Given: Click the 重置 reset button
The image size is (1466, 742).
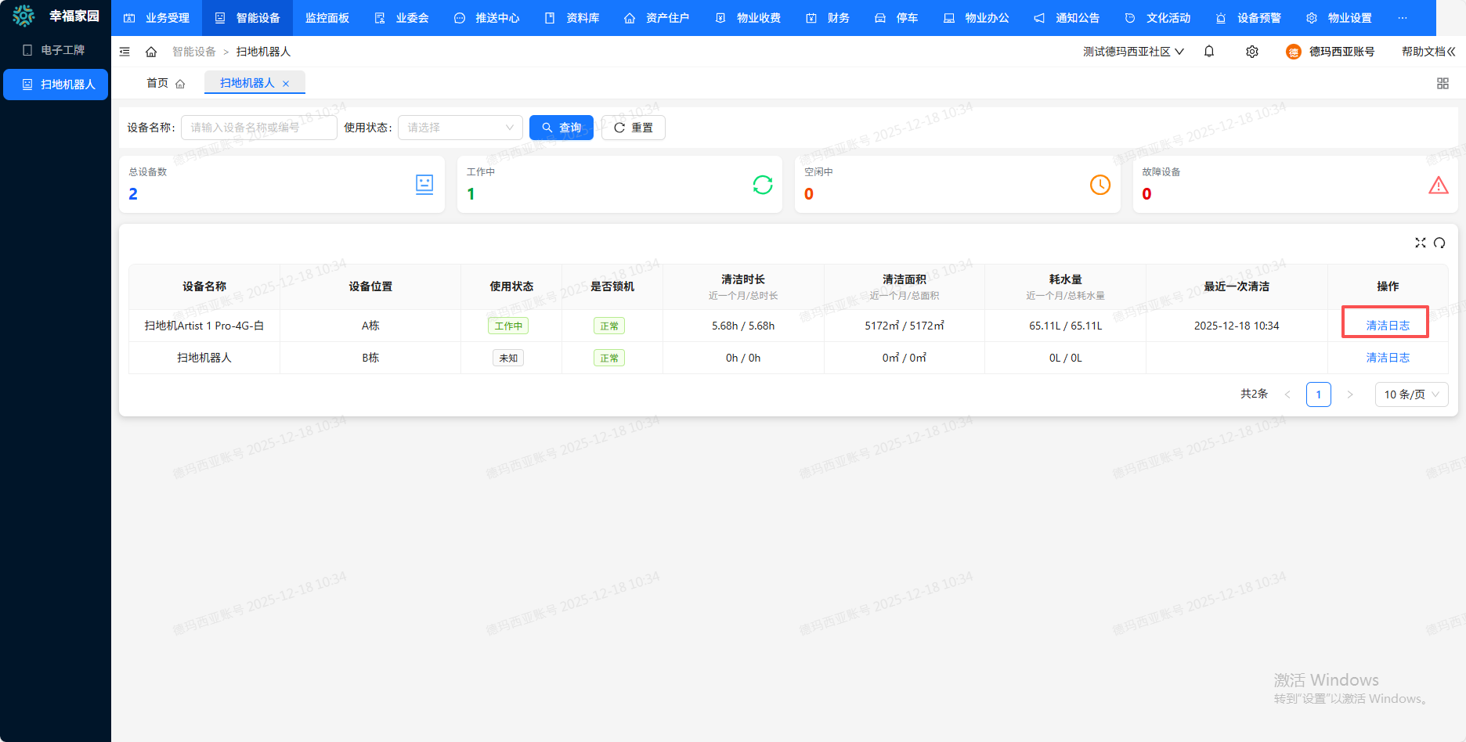Looking at the screenshot, I should (633, 128).
